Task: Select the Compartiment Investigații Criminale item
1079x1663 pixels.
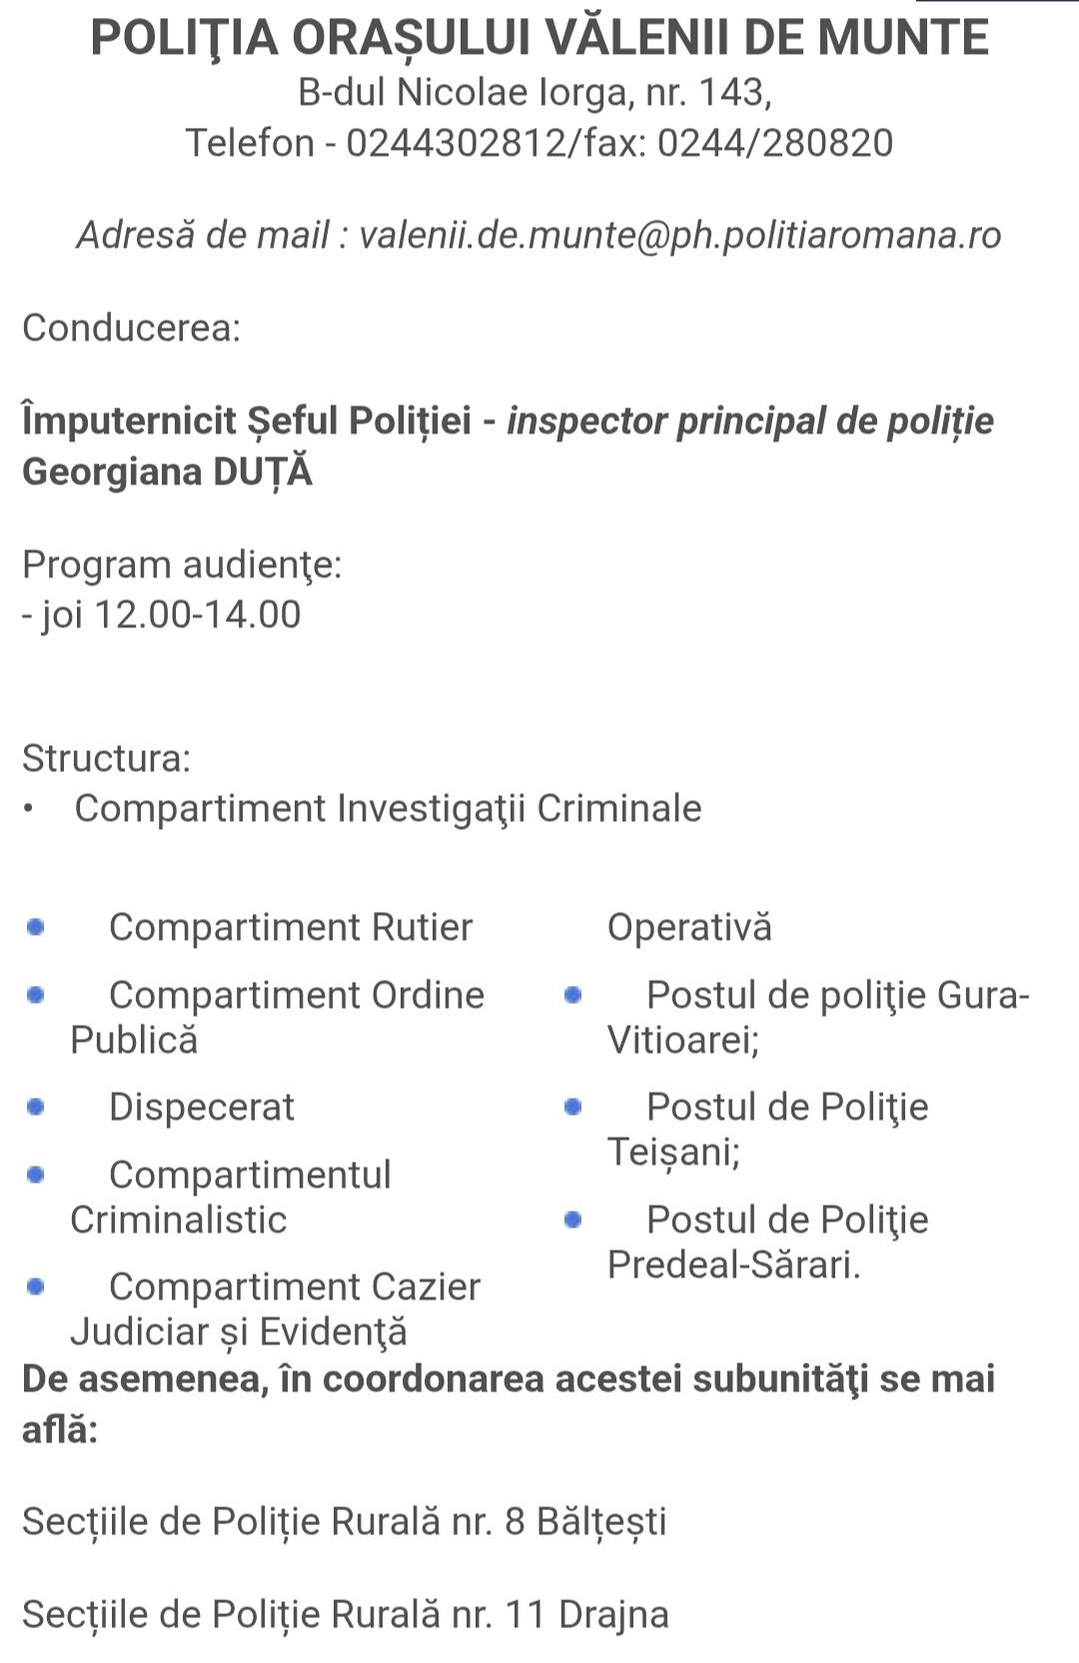Action: click(x=388, y=809)
